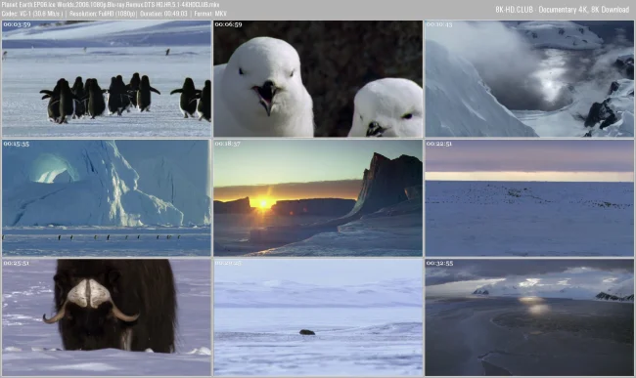This screenshot has height=378, width=636.
Task: Open the walking penguins group thumbnail
Action: click(x=107, y=79)
